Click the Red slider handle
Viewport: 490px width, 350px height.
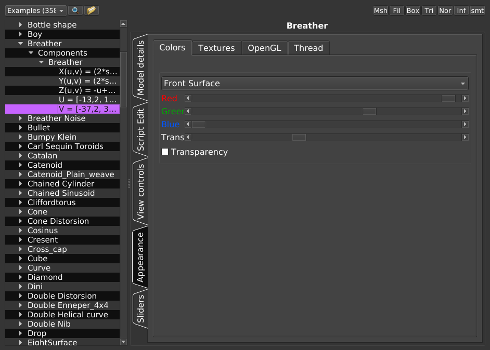pos(448,98)
